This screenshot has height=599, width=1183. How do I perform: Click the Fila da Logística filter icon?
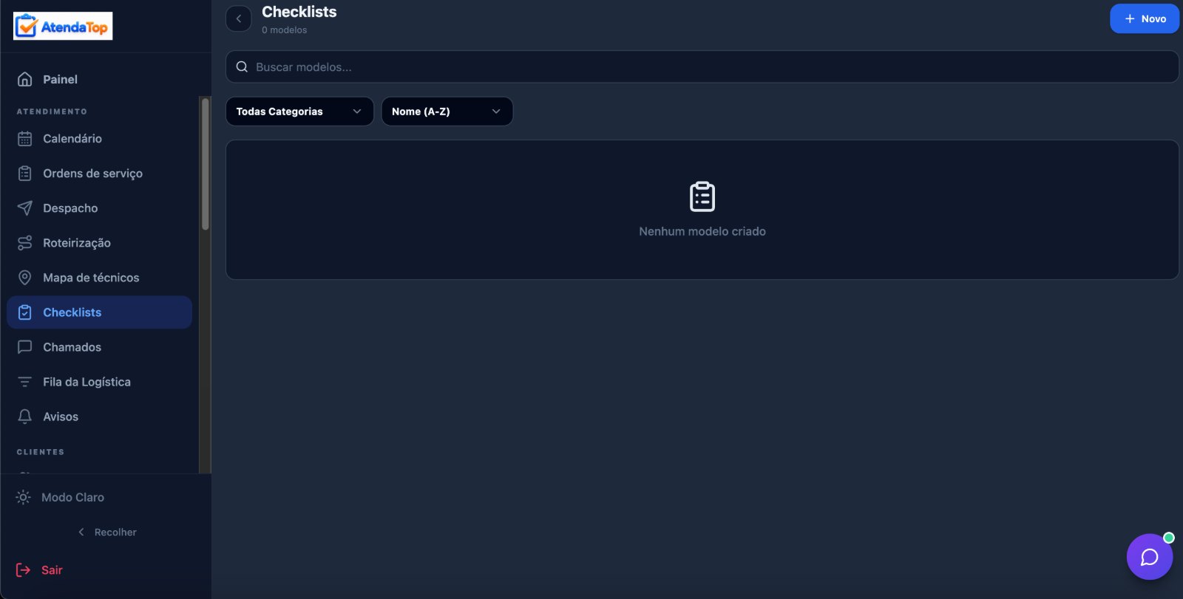pyautogui.click(x=25, y=381)
